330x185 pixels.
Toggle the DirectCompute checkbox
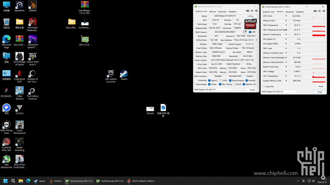point(230,81)
